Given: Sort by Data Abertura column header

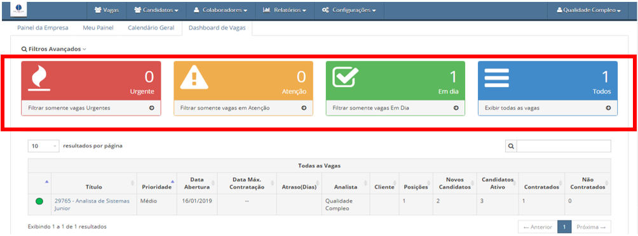Looking at the screenshot, I should click(197, 183).
